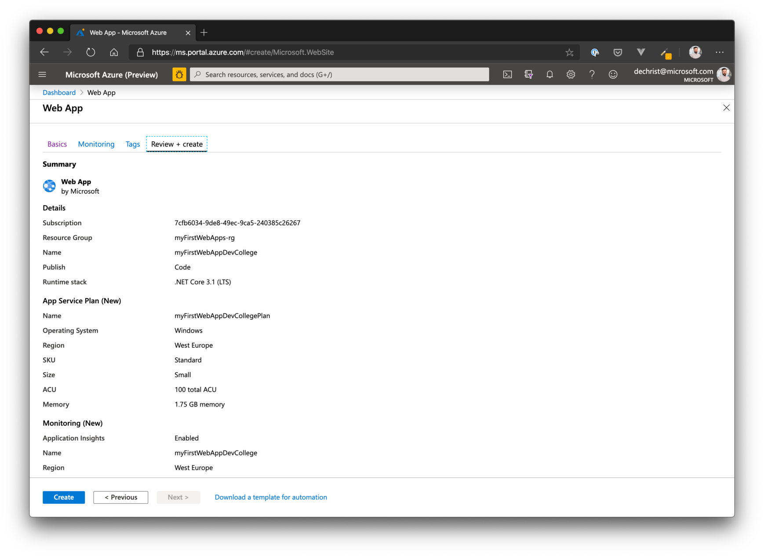This screenshot has height=556, width=764.
Task: Switch to the Basics tab
Action: tap(57, 144)
